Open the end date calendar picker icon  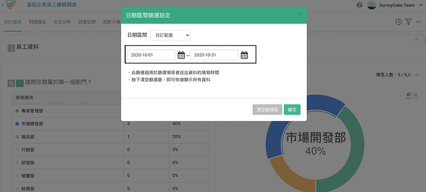point(244,55)
